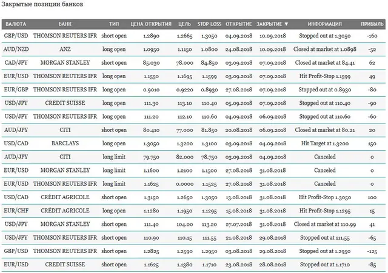
Task: Sort by the ВАЛЮТА column header
Action: tap(16, 24)
